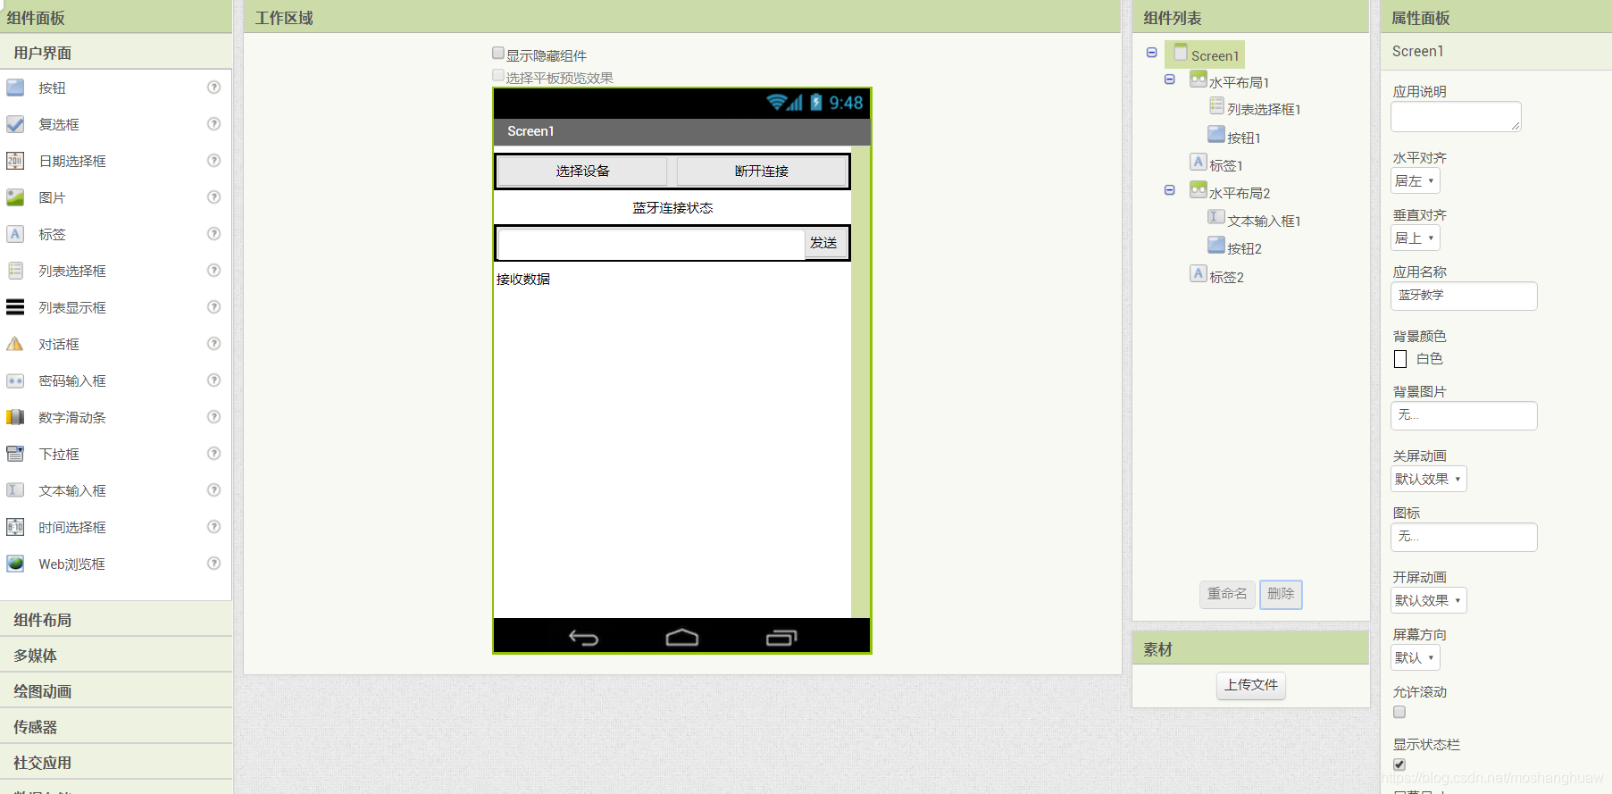Open the 垂直对齐 dropdown
Image resolution: width=1612 pixels, height=794 pixels.
[x=1416, y=238]
